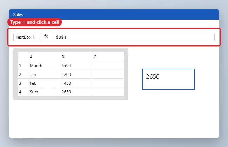Click the cell containing 1200
Screen dimensions: 228x147
(76, 74)
